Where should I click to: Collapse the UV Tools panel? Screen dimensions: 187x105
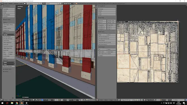pyautogui.click(x=102, y=32)
